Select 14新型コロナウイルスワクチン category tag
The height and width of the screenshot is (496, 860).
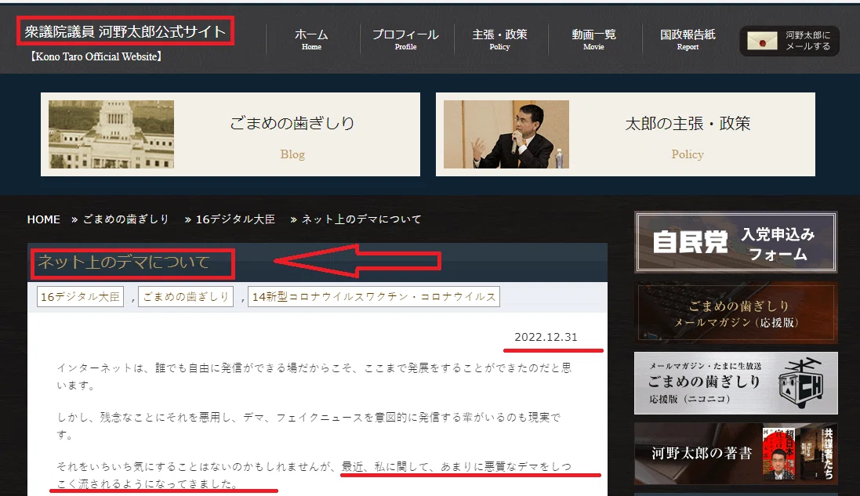point(373,296)
